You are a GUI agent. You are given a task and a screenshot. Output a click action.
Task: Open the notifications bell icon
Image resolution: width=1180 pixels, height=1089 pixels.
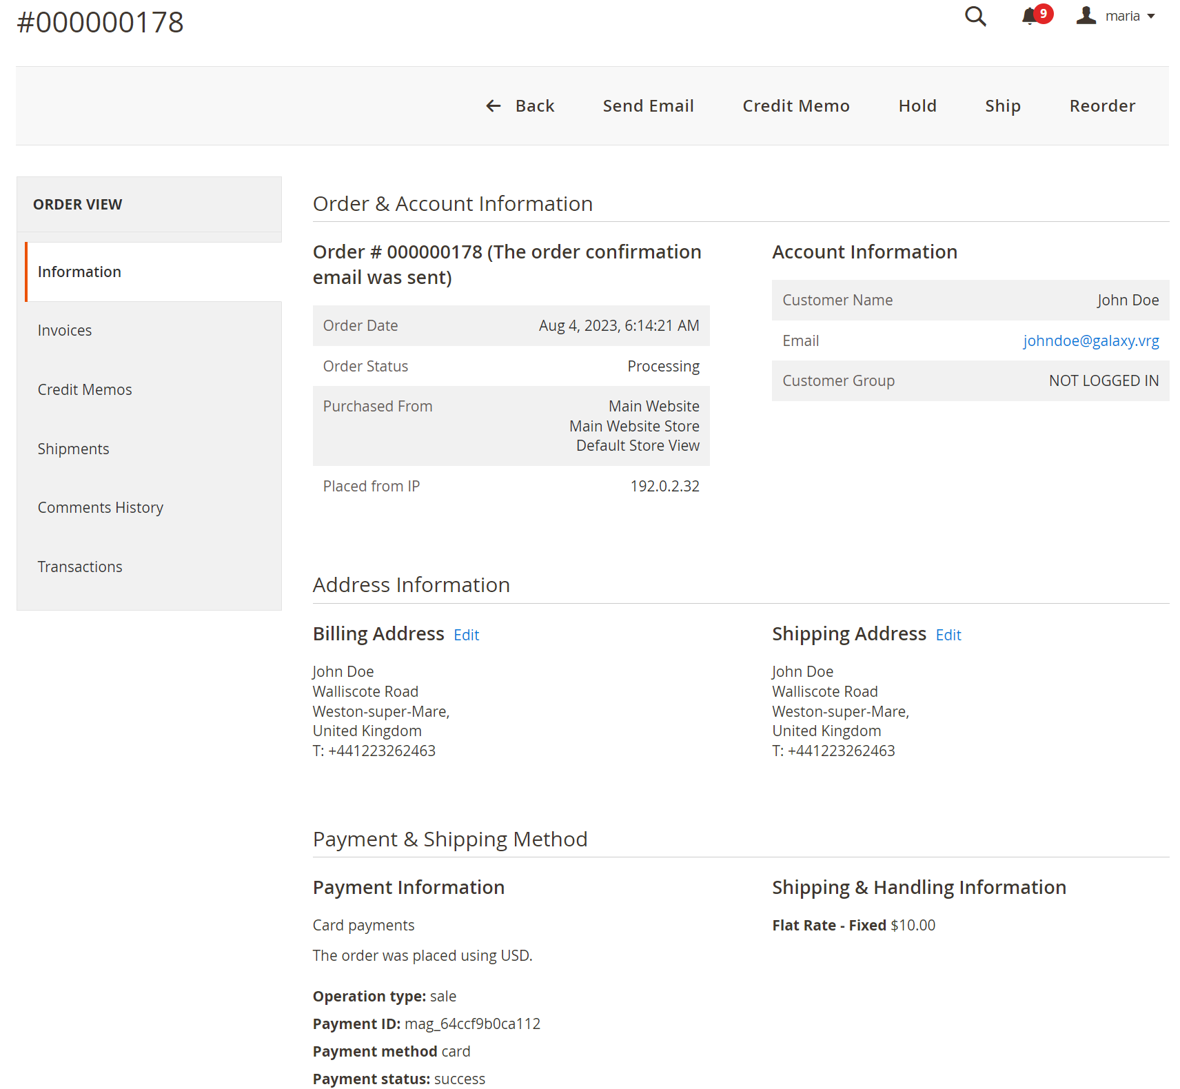[1029, 16]
